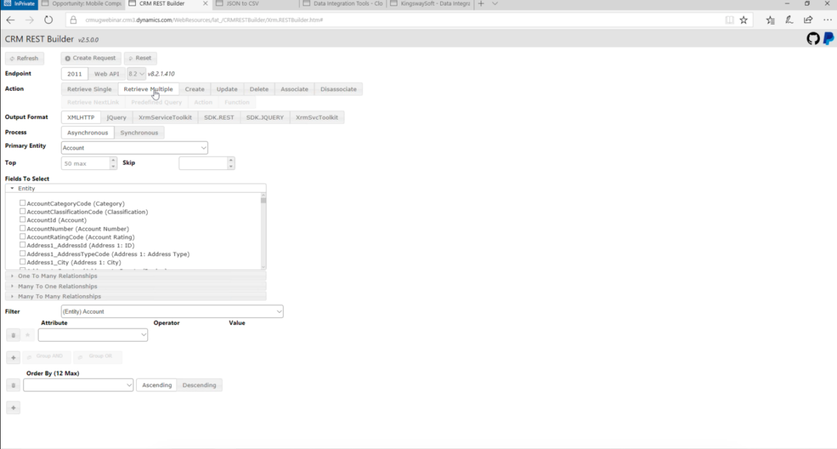Switch to Data Integration Tools browser tab
This screenshot has height=449, width=837.
coord(344,3)
